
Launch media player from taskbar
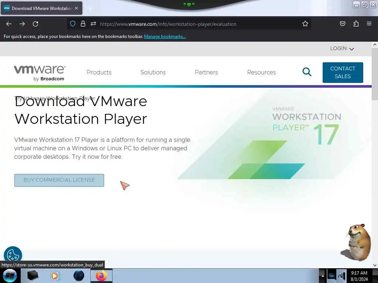(x=55, y=276)
